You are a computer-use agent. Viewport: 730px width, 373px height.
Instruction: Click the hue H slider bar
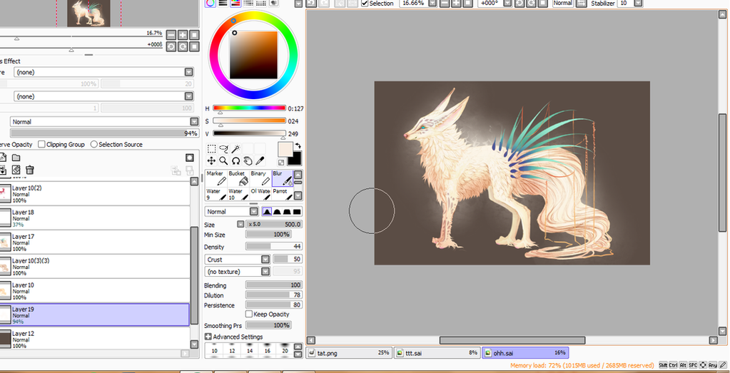coord(249,108)
